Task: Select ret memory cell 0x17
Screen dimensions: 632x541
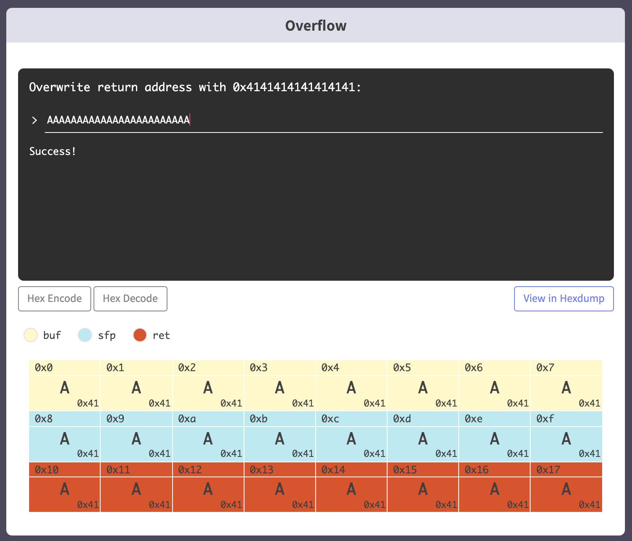Action: tap(566, 487)
